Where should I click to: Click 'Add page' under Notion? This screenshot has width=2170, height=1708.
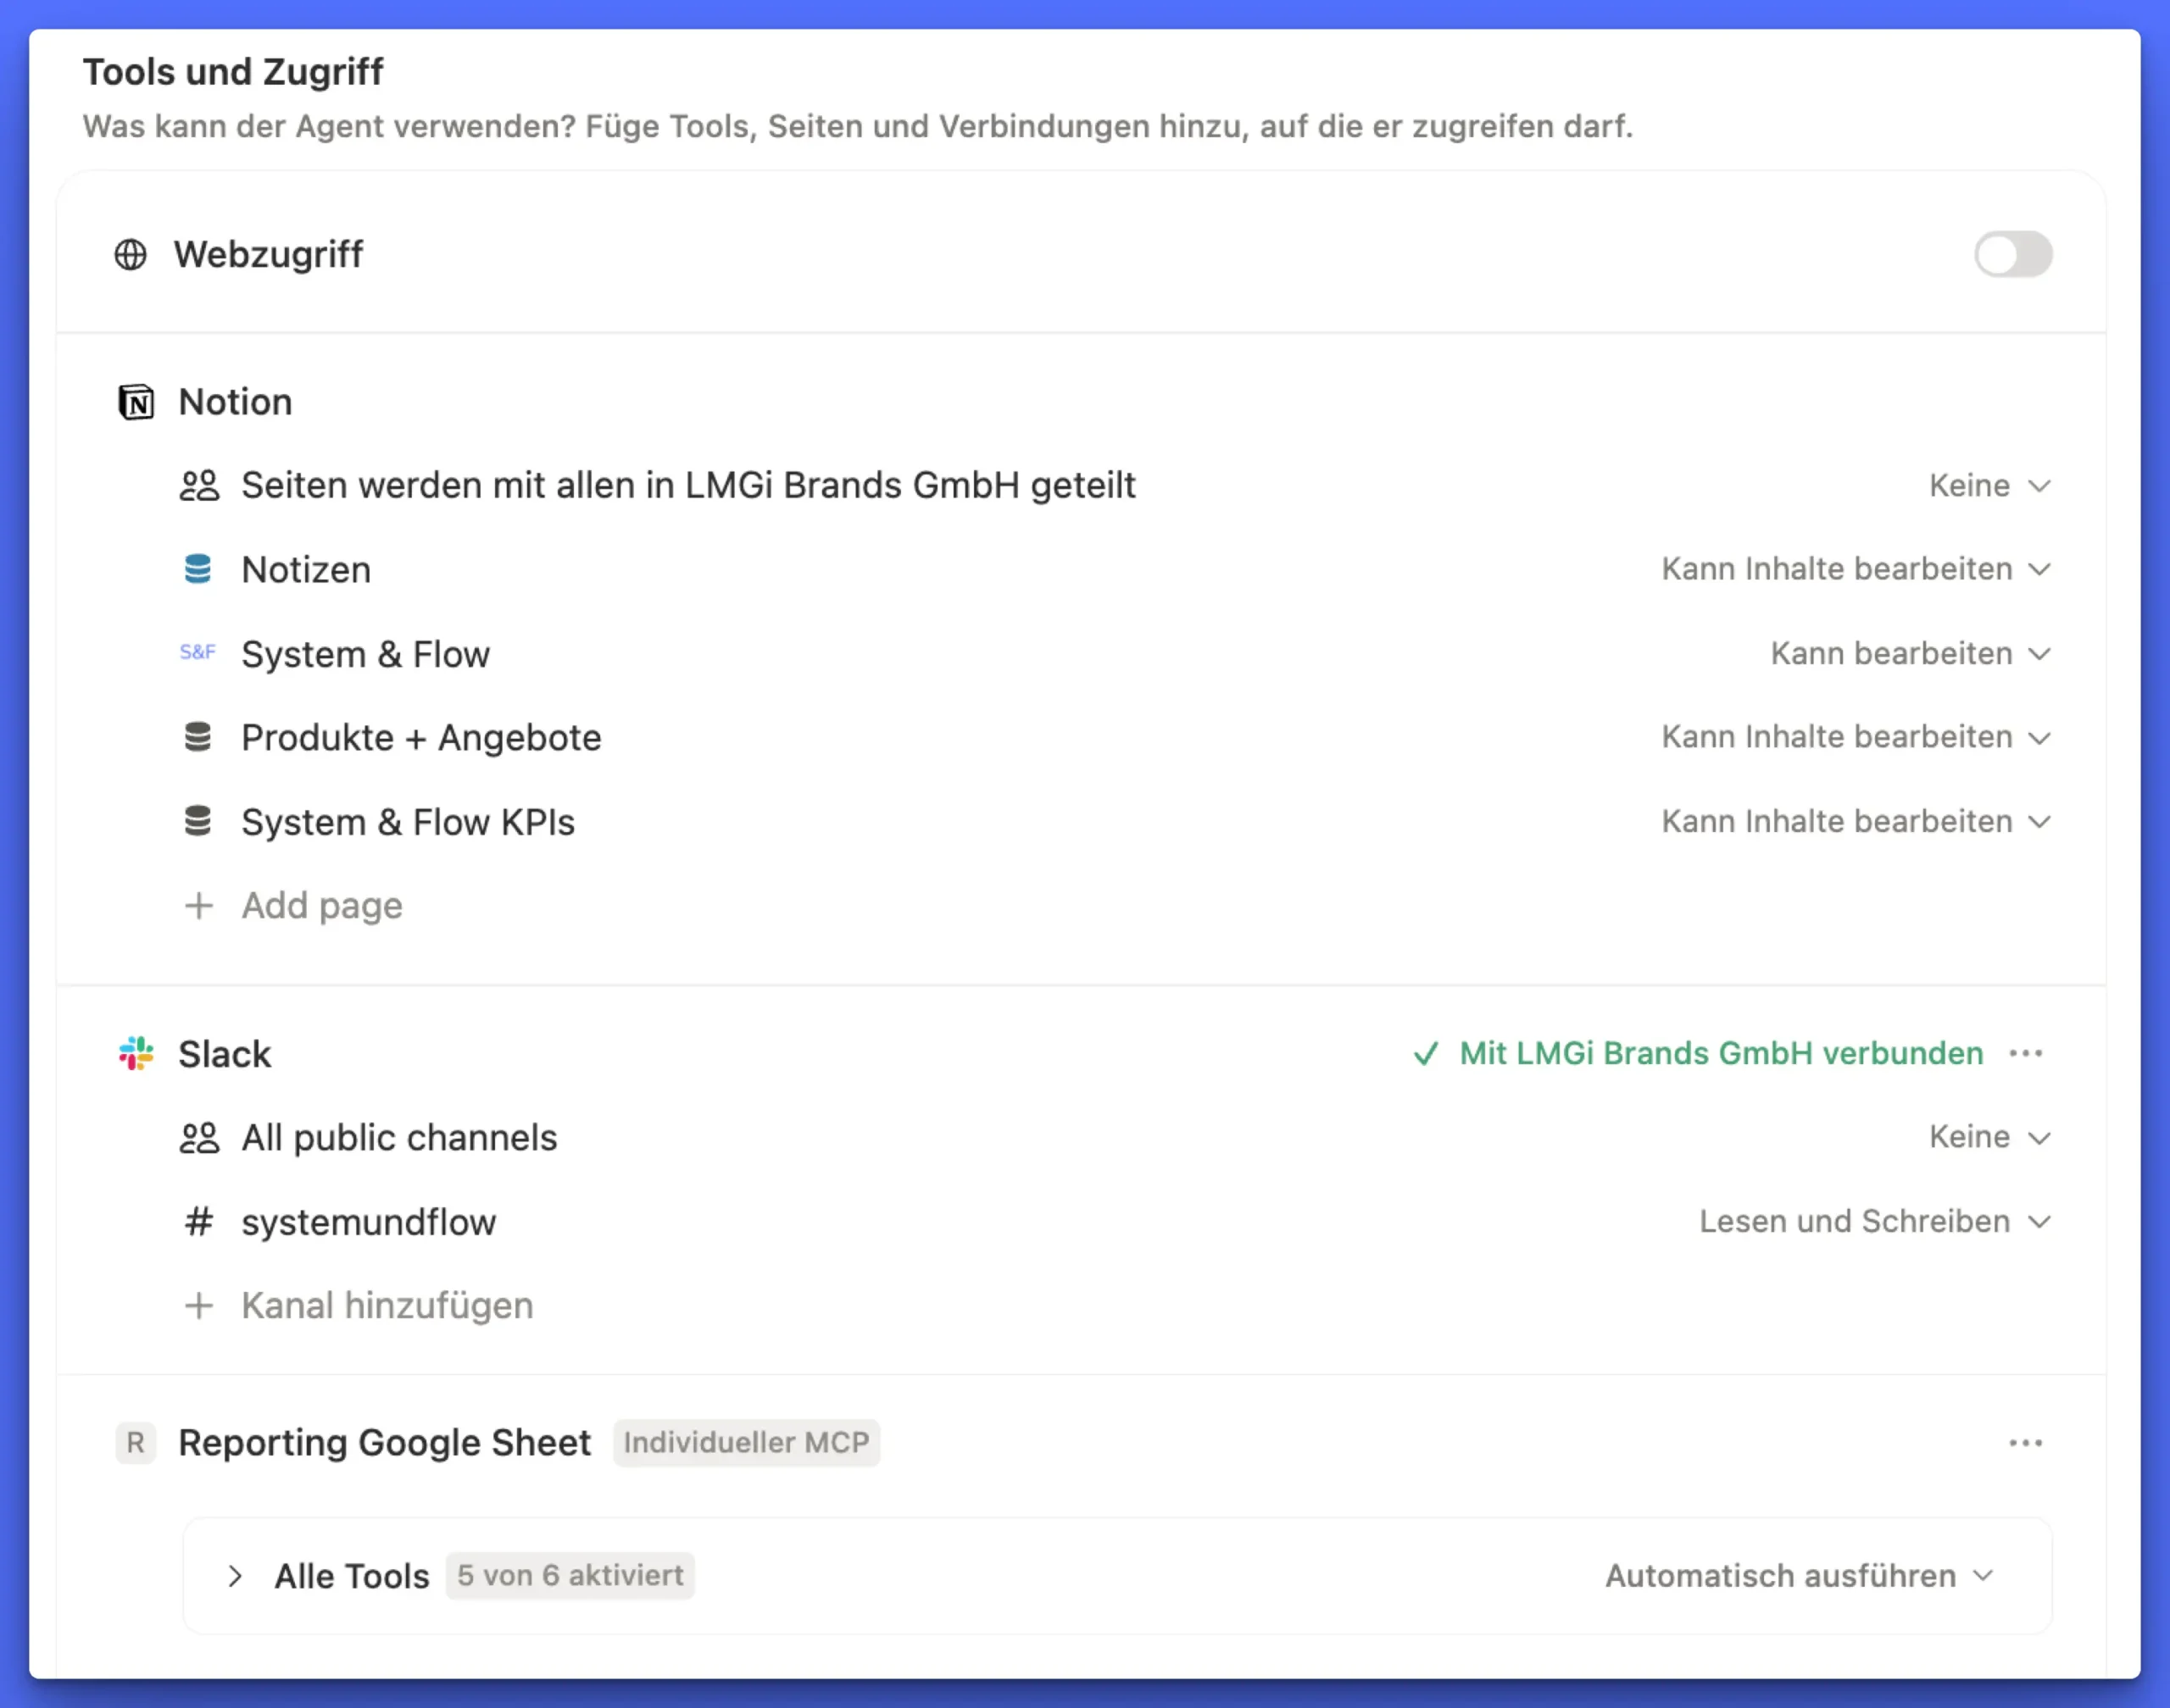click(321, 905)
